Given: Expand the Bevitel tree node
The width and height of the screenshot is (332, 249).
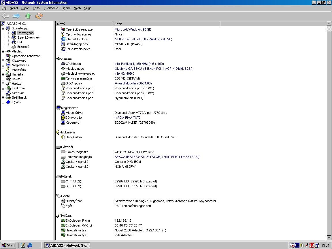Looking at the screenshot, I should [3, 79].
